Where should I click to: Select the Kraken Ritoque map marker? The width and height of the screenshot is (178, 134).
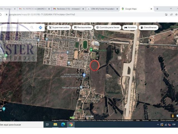tap(84, 75)
